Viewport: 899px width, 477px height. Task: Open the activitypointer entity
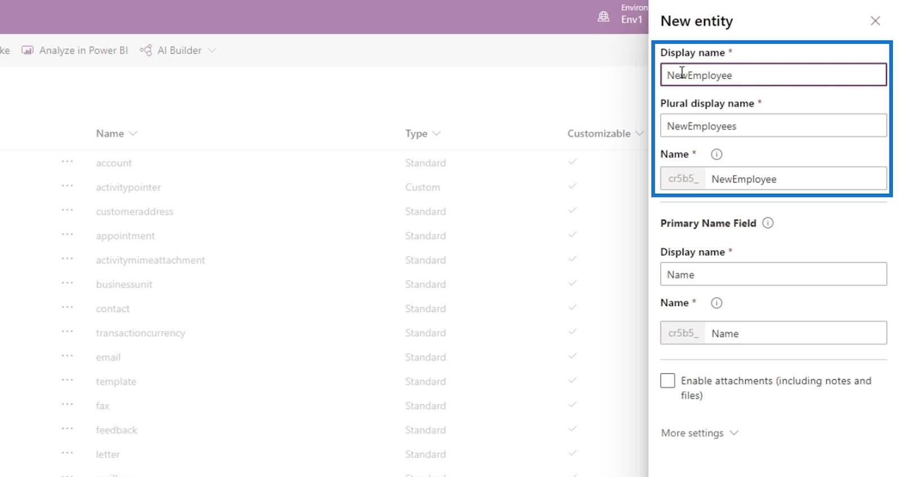(128, 187)
